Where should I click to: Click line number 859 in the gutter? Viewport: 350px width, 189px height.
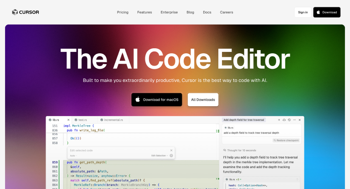55,162
